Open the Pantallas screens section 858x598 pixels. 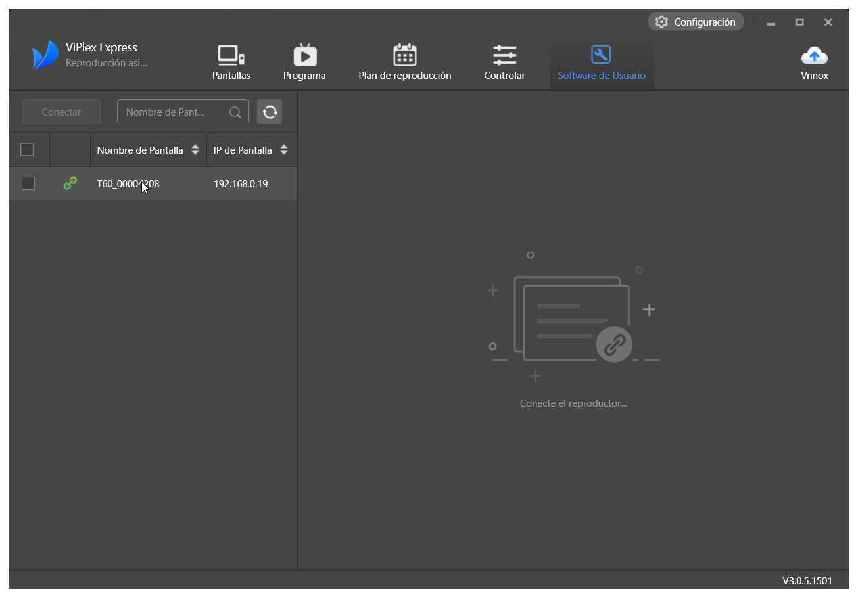(x=231, y=63)
